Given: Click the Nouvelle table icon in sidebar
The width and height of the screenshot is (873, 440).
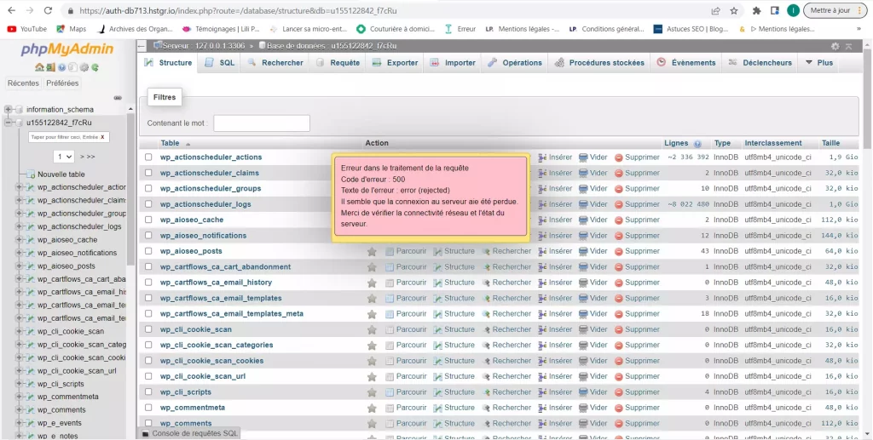Looking at the screenshot, I should tap(32, 174).
